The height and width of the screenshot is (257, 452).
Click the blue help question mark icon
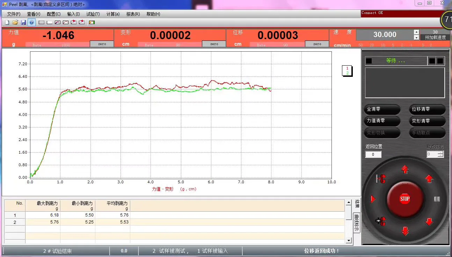click(x=31, y=22)
